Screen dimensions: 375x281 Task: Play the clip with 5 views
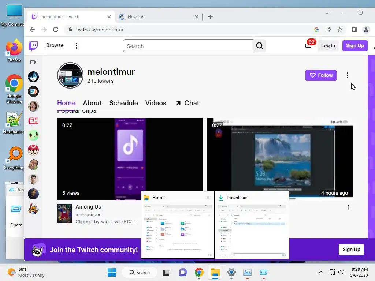tap(130, 159)
